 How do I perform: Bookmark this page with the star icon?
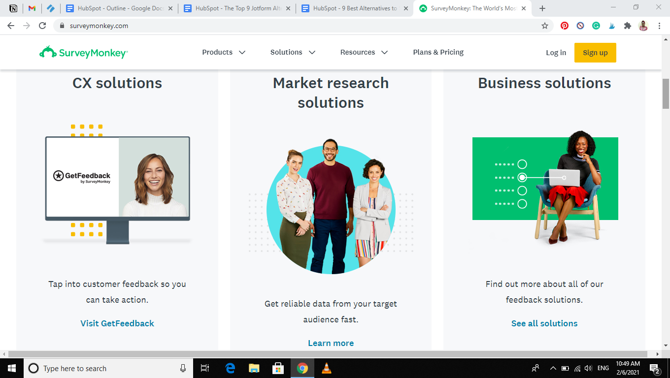[x=545, y=26]
